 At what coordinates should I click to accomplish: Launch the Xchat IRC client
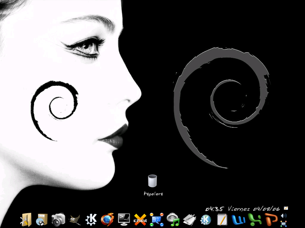140,220
